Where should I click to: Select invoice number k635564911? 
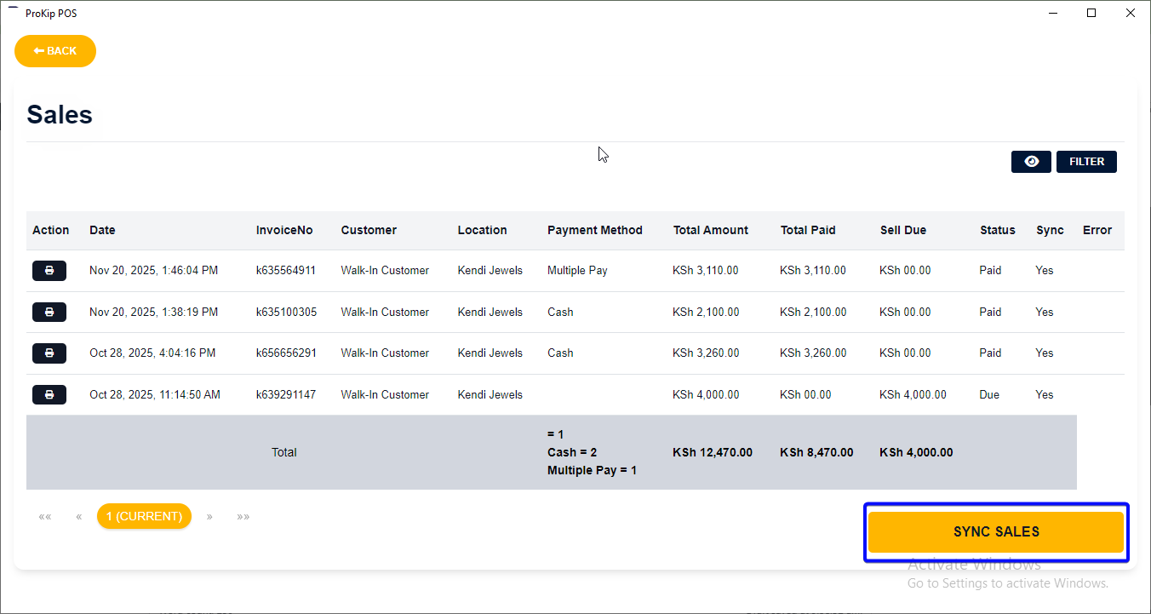pos(286,271)
